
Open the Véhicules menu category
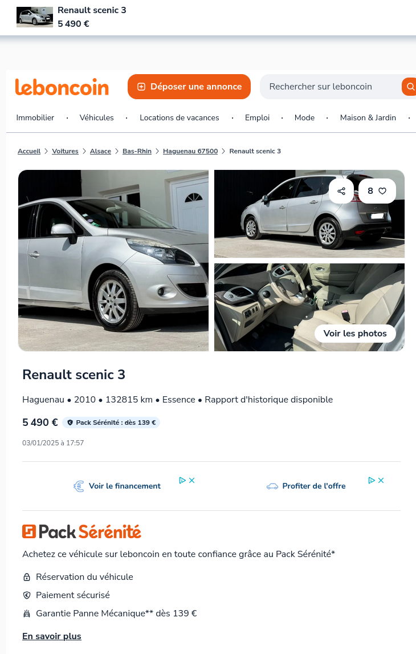point(97,117)
